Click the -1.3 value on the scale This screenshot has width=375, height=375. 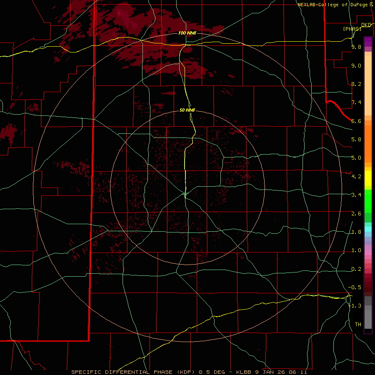click(355, 306)
